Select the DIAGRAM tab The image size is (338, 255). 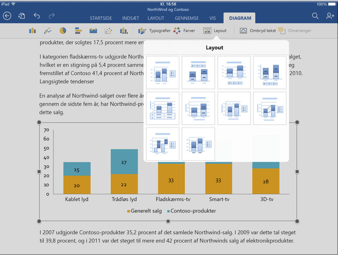[240, 18]
